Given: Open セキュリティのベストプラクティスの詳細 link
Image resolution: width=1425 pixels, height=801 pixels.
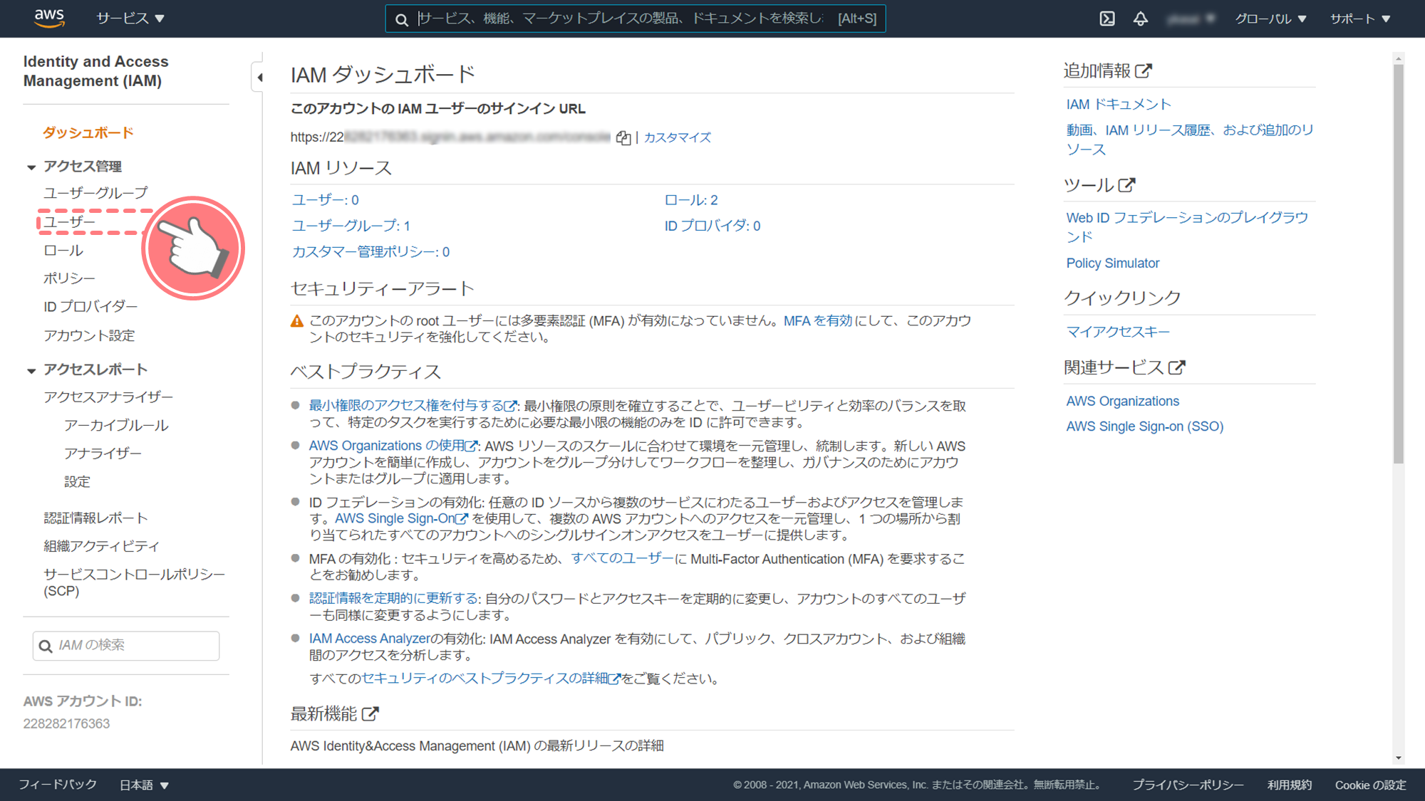Looking at the screenshot, I should click(x=491, y=679).
